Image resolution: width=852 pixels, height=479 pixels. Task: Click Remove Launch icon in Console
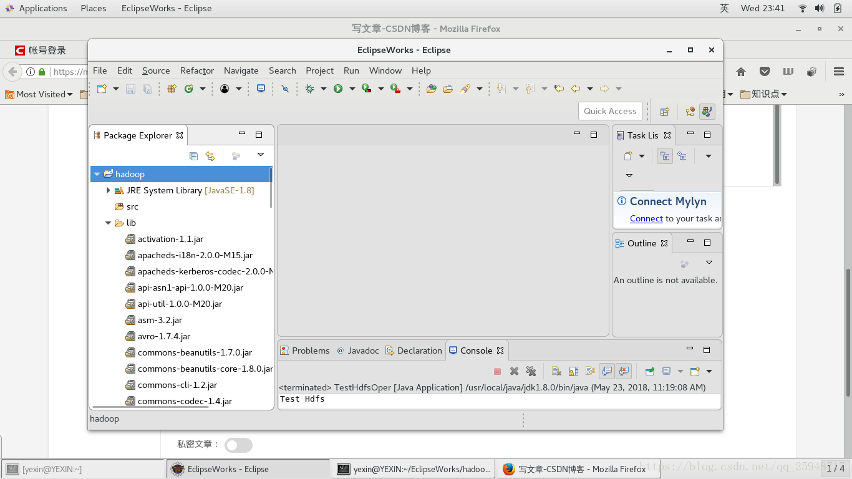tap(514, 371)
